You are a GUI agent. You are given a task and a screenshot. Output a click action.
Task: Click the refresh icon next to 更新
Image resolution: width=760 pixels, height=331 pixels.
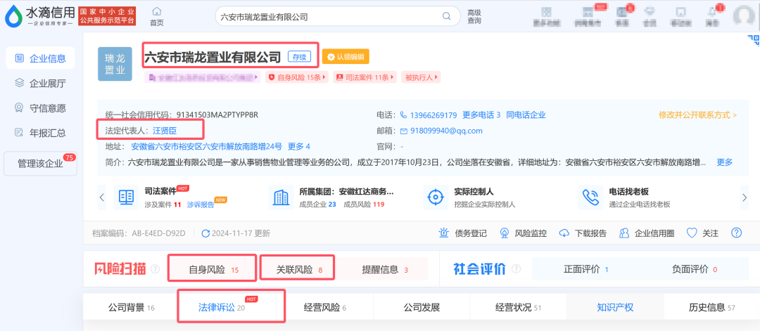pos(205,233)
